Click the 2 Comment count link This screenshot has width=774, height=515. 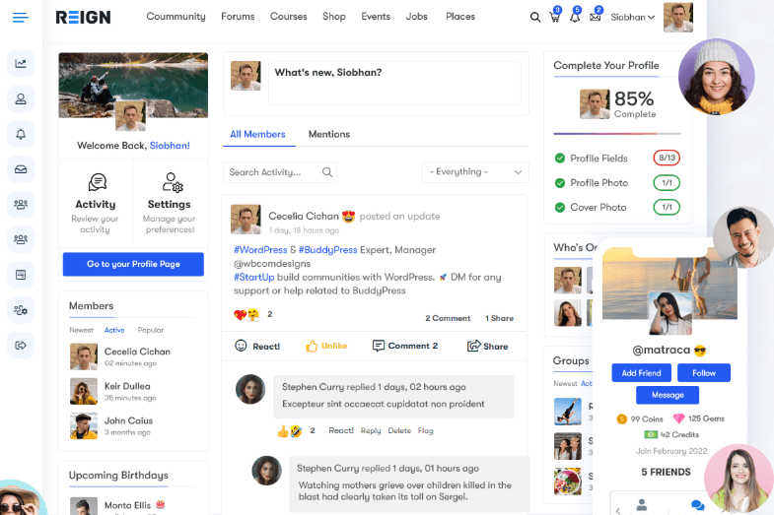click(448, 318)
